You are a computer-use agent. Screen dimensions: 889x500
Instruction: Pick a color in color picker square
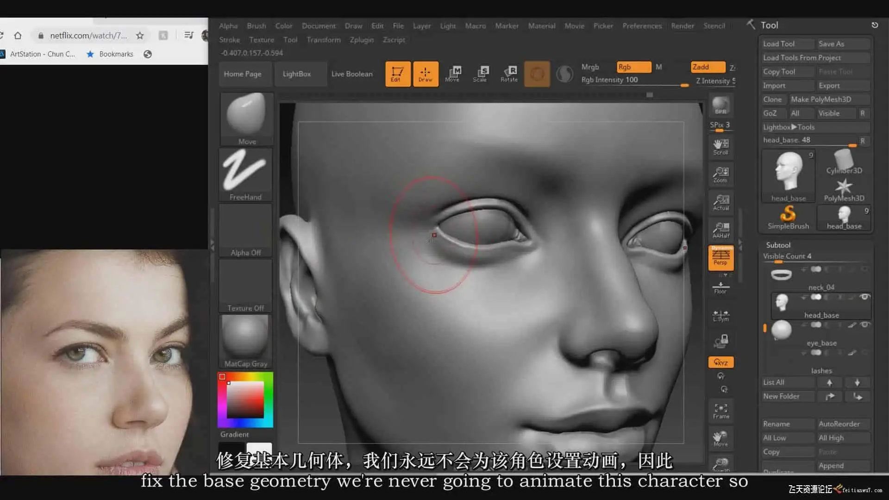[245, 399]
